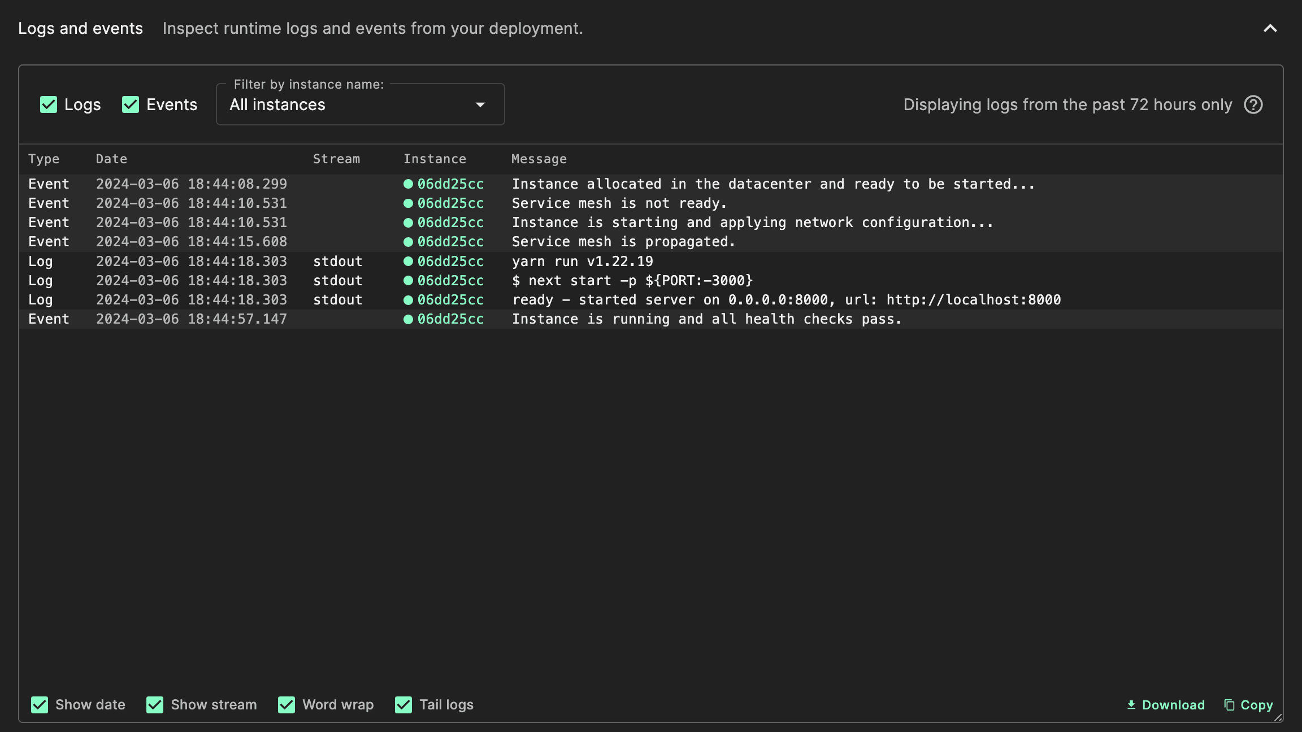Click green status dot on Service mesh propagated row
This screenshot has width=1302, height=732.
408,242
